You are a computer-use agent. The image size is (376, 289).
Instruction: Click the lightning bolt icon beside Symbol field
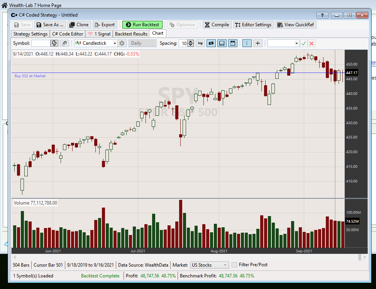pyautogui.click(x=54, y=43)
